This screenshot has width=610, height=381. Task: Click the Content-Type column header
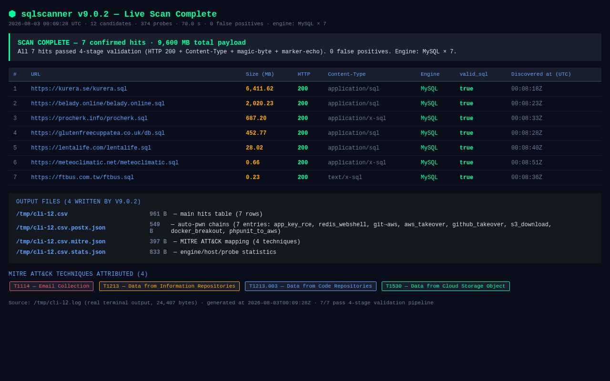(346, 74)
